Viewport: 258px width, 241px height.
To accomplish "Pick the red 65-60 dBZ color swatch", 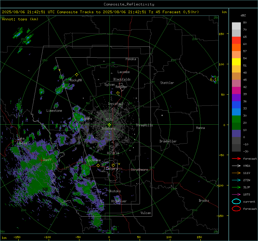I will click(x=236, y=40).
